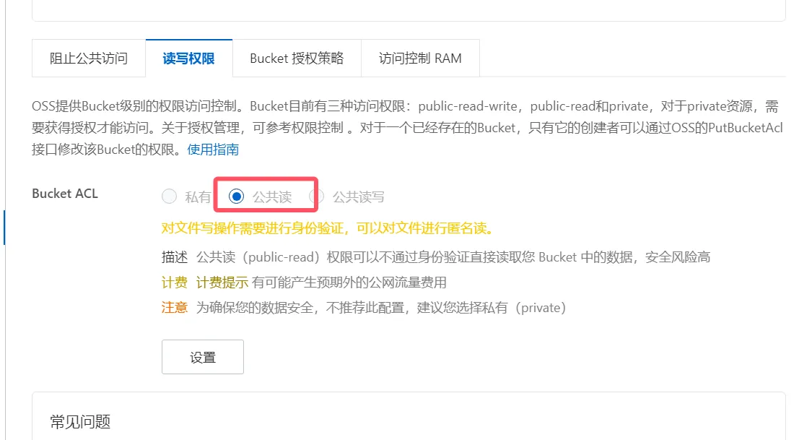Choose the 公共读写 radio button circle
The image size is (812, 440).
(x=316, y=197)
